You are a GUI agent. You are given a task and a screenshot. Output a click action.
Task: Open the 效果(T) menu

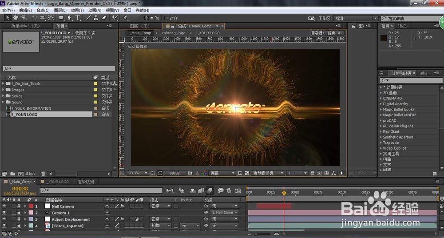[x=77, y=10]
